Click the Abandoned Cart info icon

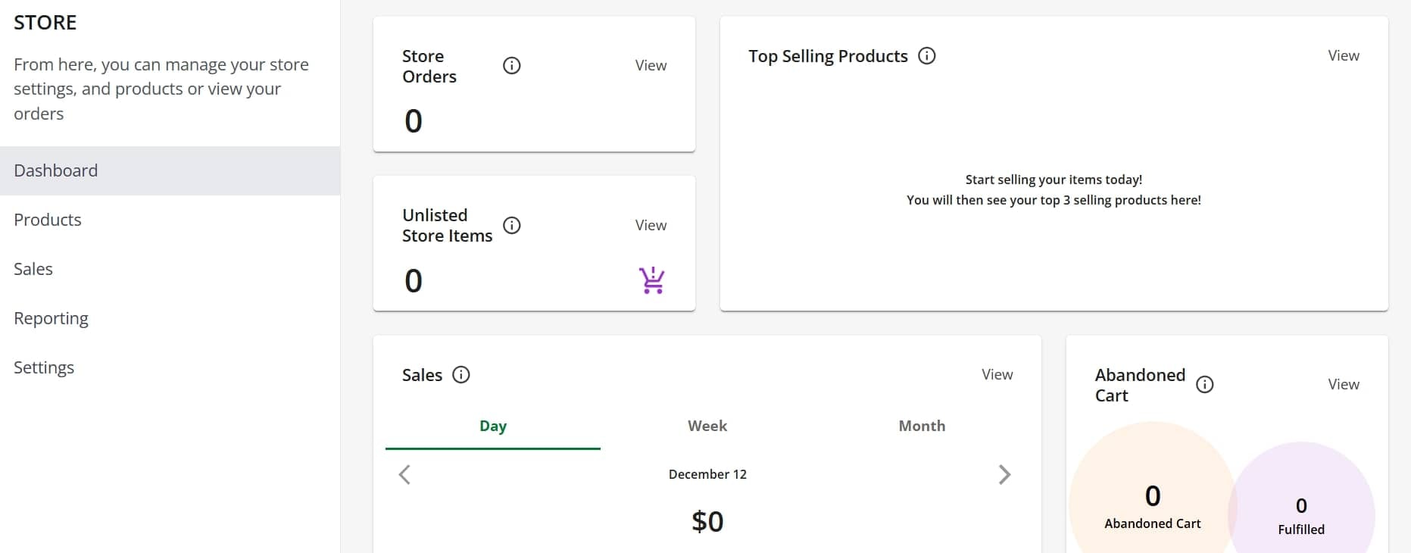point(1205,385)
